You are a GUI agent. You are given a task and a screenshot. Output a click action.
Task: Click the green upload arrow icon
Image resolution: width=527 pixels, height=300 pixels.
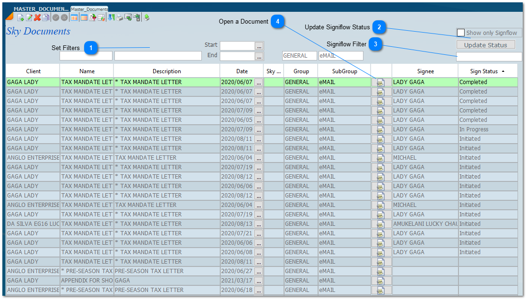tap(147, 17)
